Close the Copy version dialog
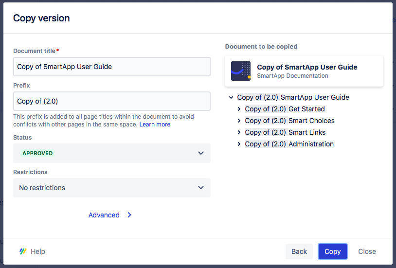 point(367,251)
